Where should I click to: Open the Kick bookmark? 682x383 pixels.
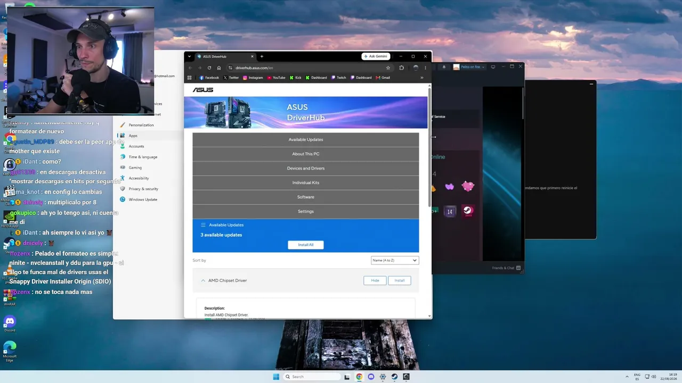(296, 78)
